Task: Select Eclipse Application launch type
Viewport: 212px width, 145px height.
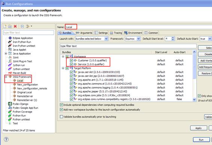Action: 23,38
